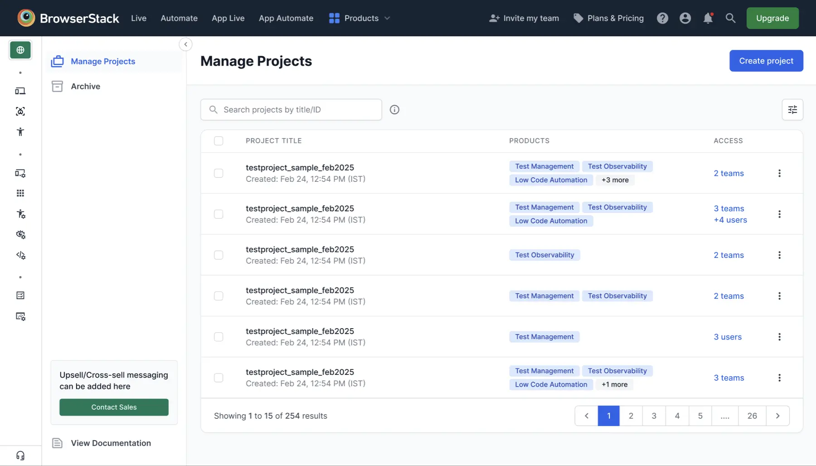The image size is (816, 466).
Task: Go to previous page with left chevron
Action: click(x=587, y=416)
